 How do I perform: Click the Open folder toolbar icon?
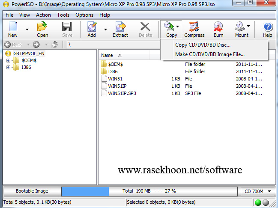(42, 27)
